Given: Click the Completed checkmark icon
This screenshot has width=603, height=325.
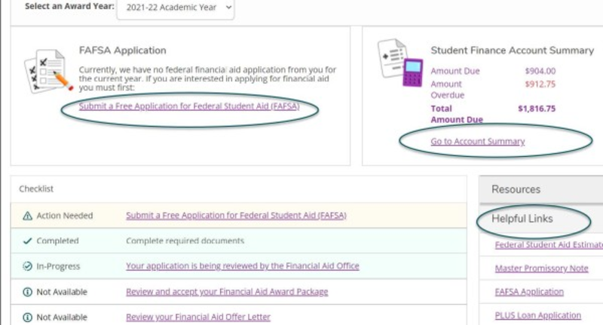Looking at the screenshot, I should [x=27, y=241].
